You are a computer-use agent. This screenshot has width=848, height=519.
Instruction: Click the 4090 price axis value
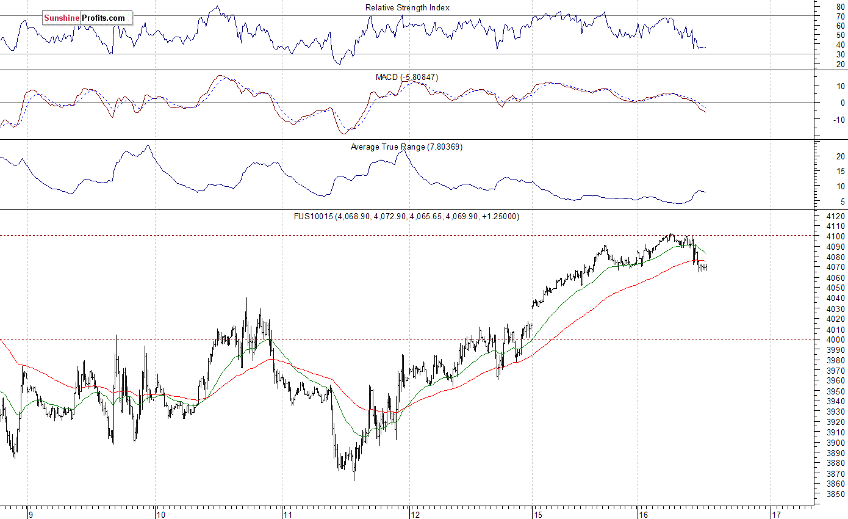point(835,247)
